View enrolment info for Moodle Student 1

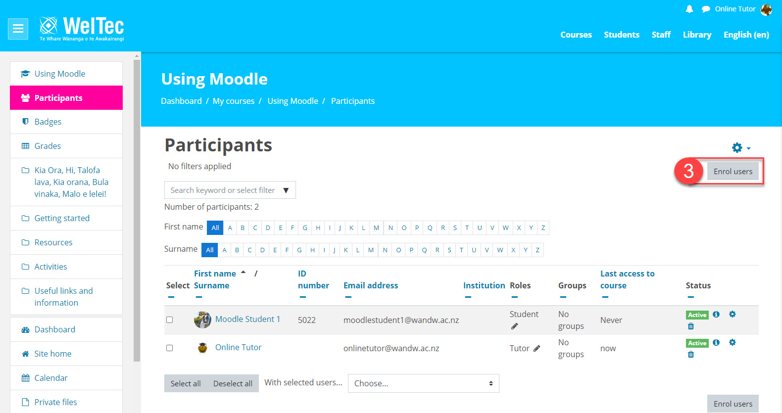point(716,314)
